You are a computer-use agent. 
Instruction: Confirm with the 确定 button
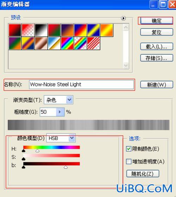click(157, 21)
